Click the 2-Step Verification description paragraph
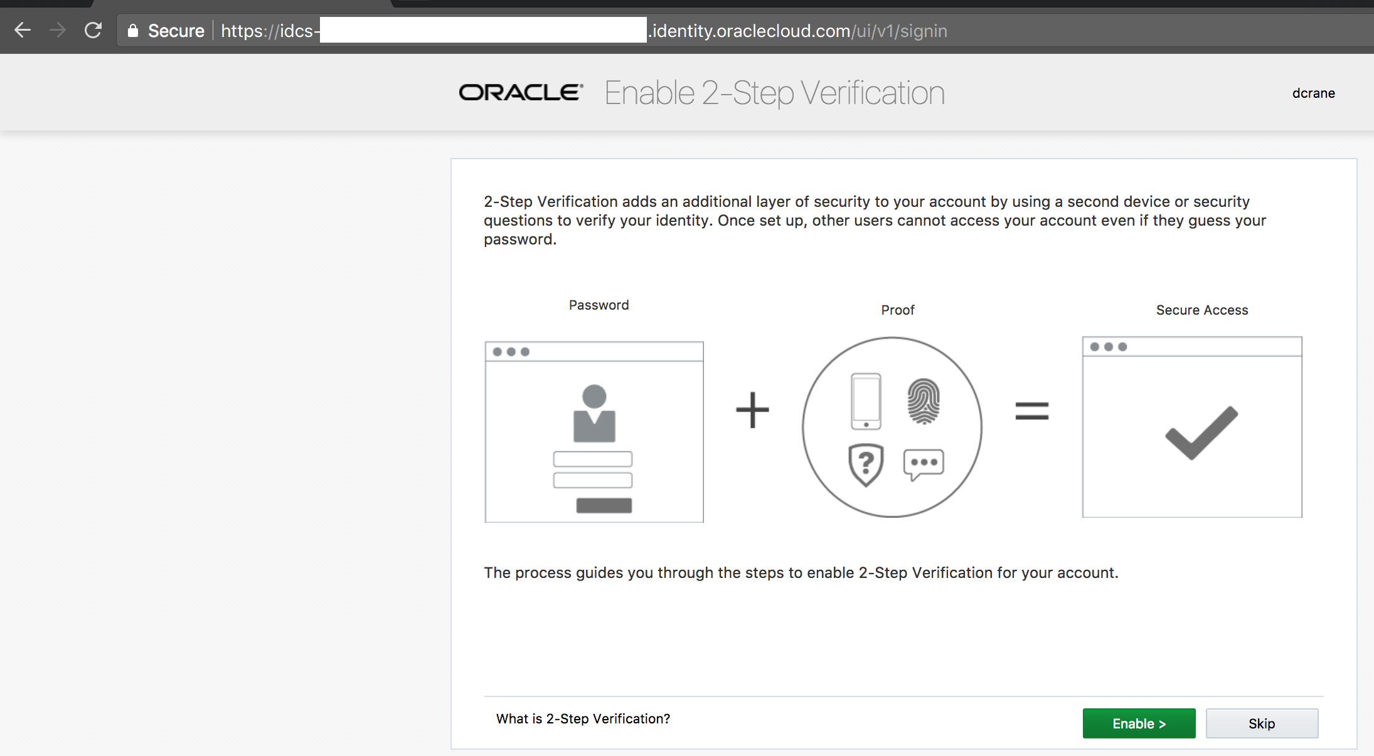The height and width of the screenshot is (756, 1374). [x=875, y=221]
